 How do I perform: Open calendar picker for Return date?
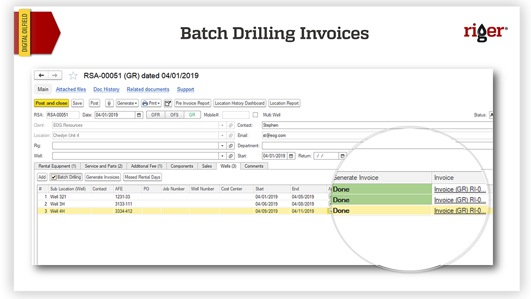click(x=342, y=156)
